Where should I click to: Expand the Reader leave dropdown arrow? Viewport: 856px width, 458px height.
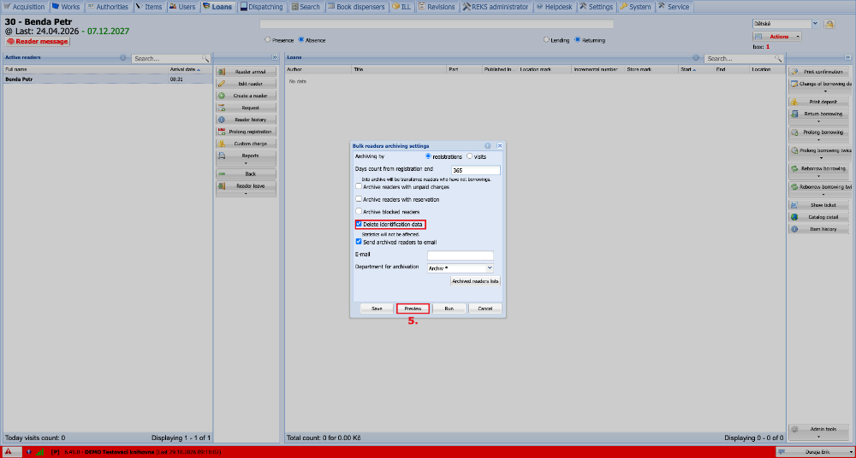click(x=246, y=194)
